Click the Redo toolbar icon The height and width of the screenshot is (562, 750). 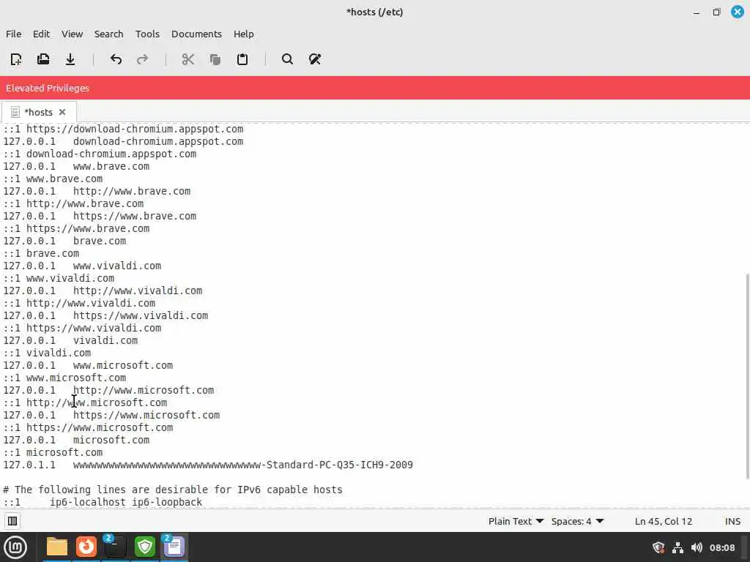(x=143, y=59)
